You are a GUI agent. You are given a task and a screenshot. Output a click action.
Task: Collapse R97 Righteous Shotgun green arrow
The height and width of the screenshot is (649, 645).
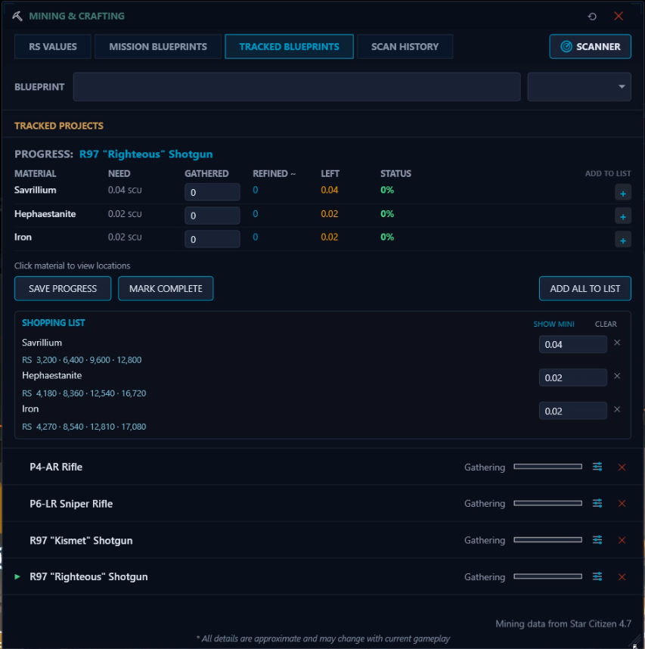point(17,576)
